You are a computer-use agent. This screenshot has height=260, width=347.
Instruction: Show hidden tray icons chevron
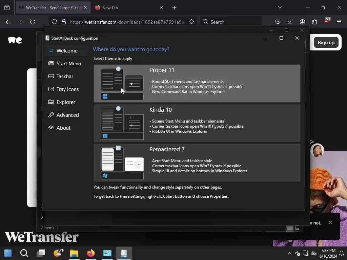(289, 253)
